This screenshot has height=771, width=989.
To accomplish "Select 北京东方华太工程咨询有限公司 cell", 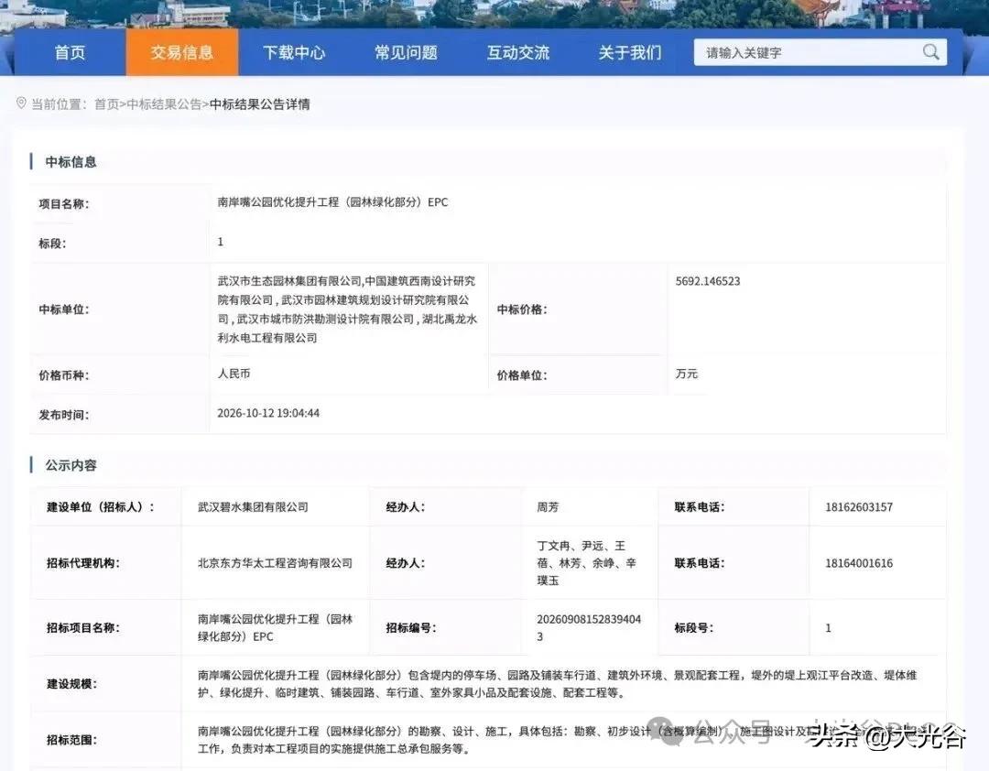I will tap(275, 563).
